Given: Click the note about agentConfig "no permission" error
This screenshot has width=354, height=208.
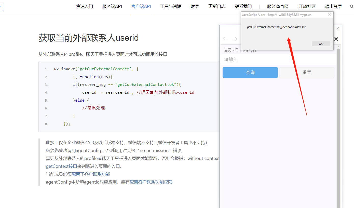Looking at the screenshot, I should [x=114, y=151].
